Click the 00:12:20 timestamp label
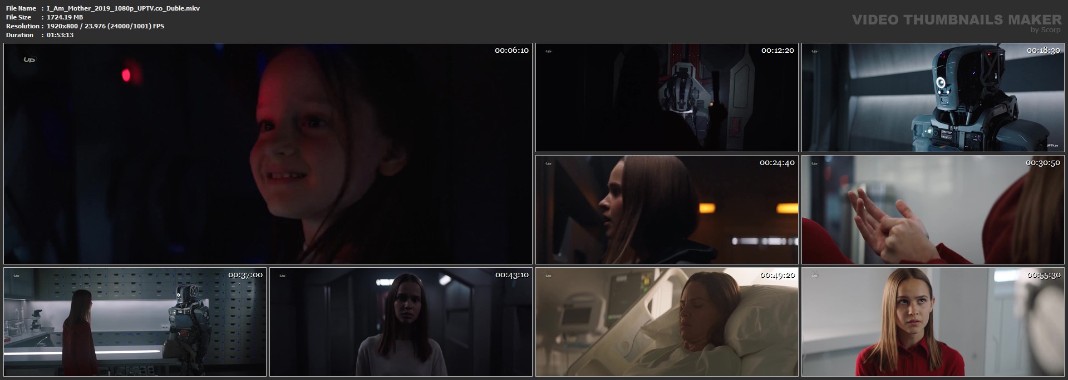The height and width of the screenshot is (380, 1068). 777,51
